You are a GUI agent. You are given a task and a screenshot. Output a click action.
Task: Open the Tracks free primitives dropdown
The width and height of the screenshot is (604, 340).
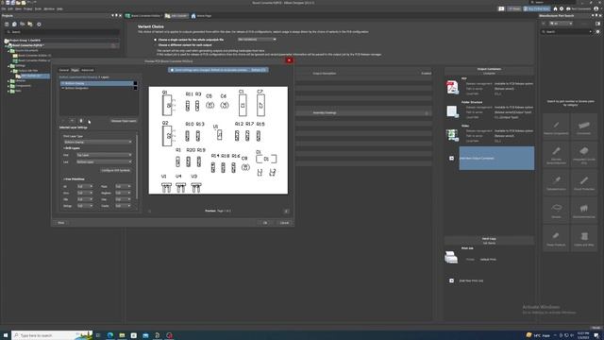(124, 206)
